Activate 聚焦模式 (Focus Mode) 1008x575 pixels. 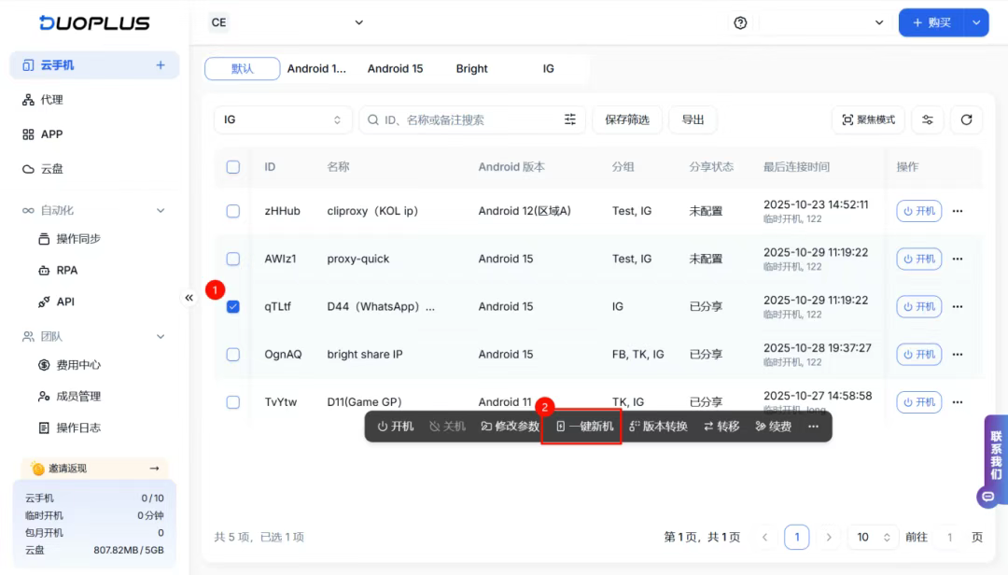pos(868,119)
